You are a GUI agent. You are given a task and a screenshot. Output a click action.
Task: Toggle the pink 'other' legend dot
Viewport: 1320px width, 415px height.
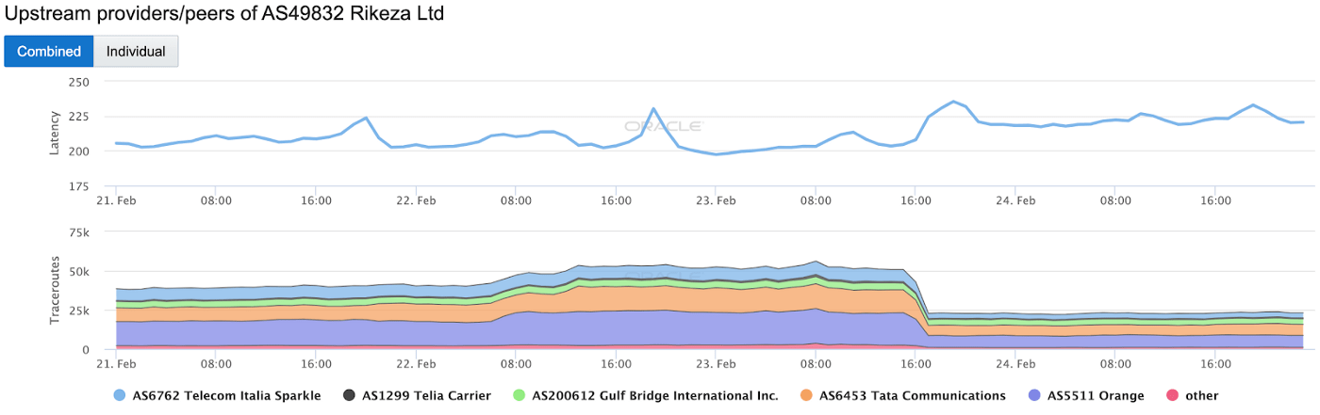click(x=1172, y=396)
